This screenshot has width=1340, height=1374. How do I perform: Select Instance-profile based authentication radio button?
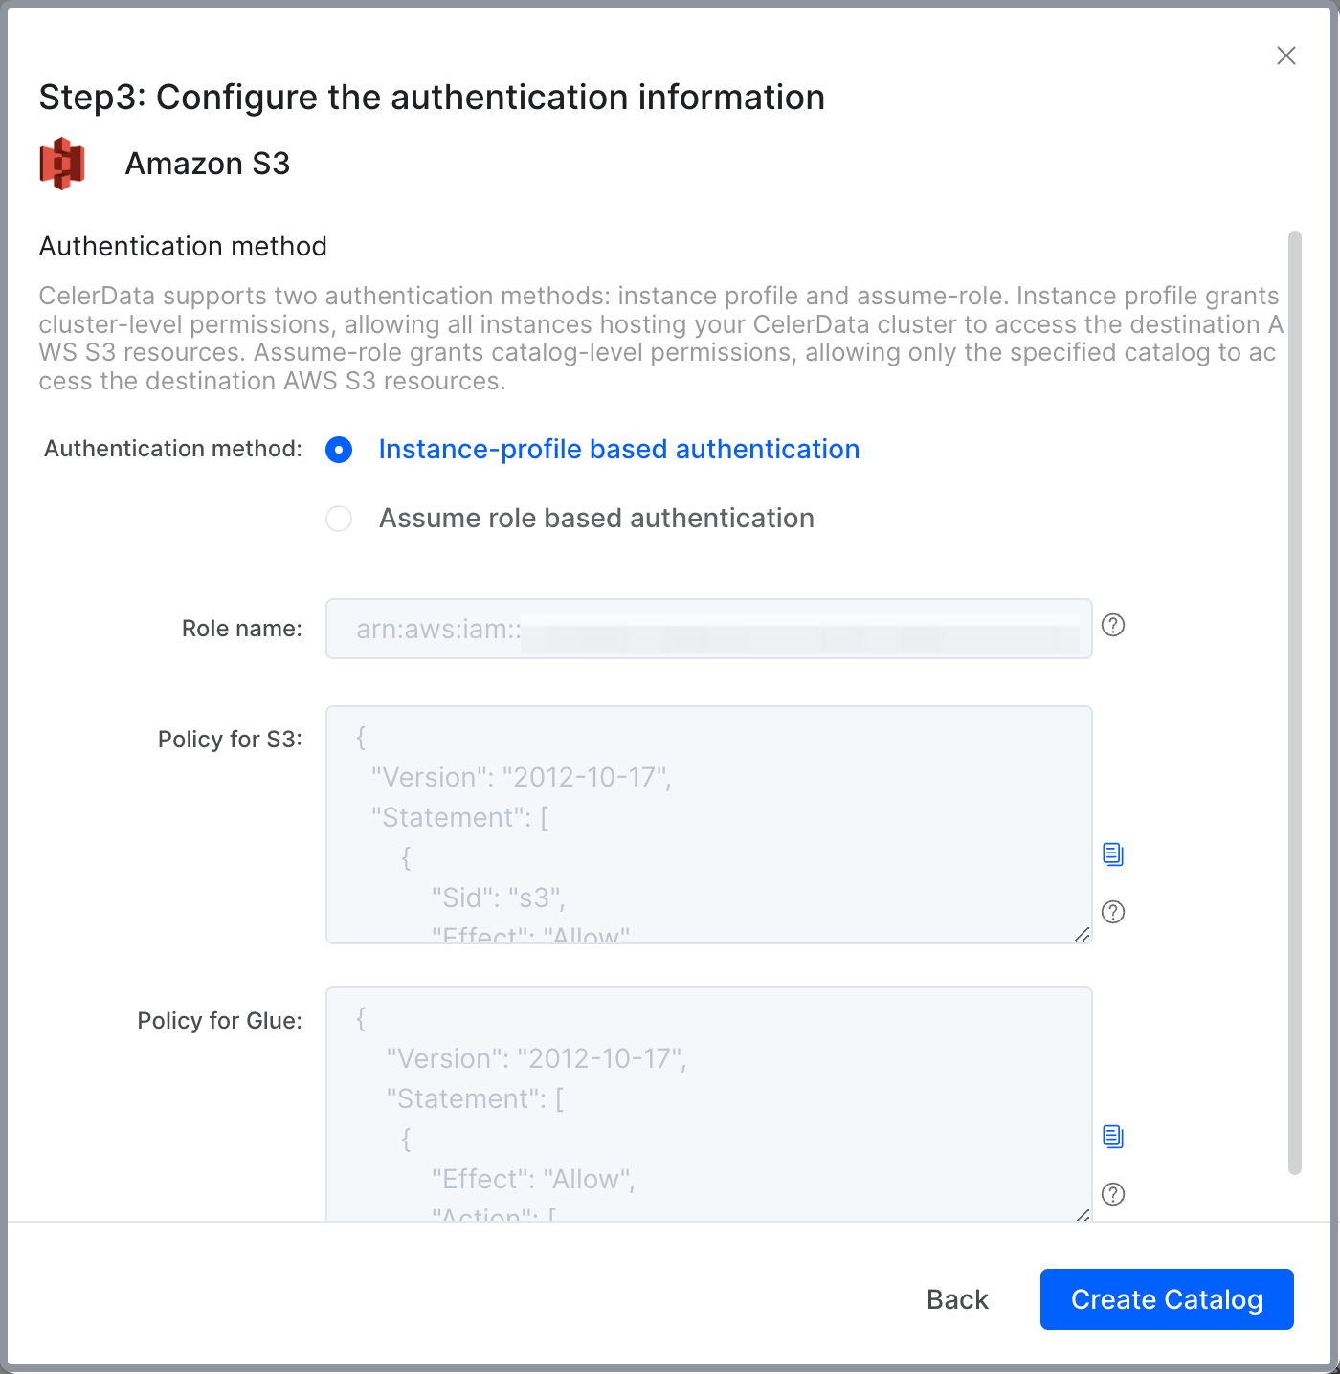[x=339, y=450]
